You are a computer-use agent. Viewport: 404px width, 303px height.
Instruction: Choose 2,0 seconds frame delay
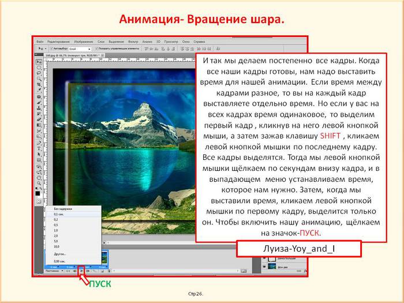point(73,235)
